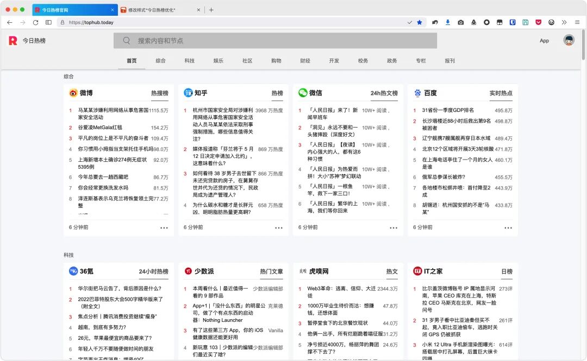Open the 知乎 card three-dot menu

click(279, 228)
